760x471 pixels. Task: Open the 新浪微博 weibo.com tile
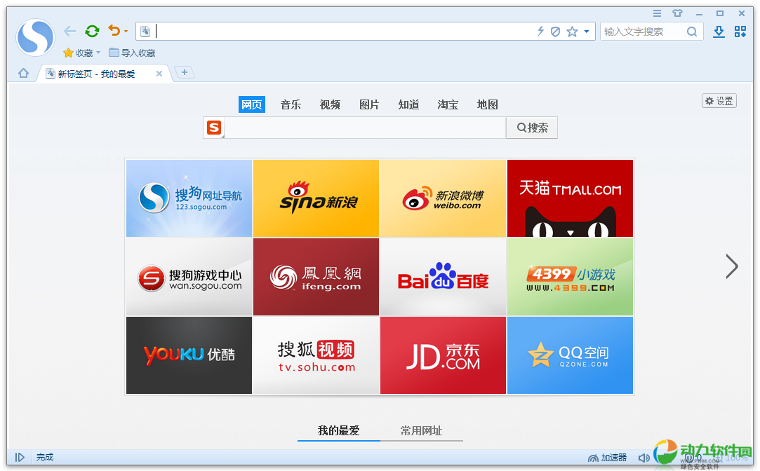(x=443, y=198)
